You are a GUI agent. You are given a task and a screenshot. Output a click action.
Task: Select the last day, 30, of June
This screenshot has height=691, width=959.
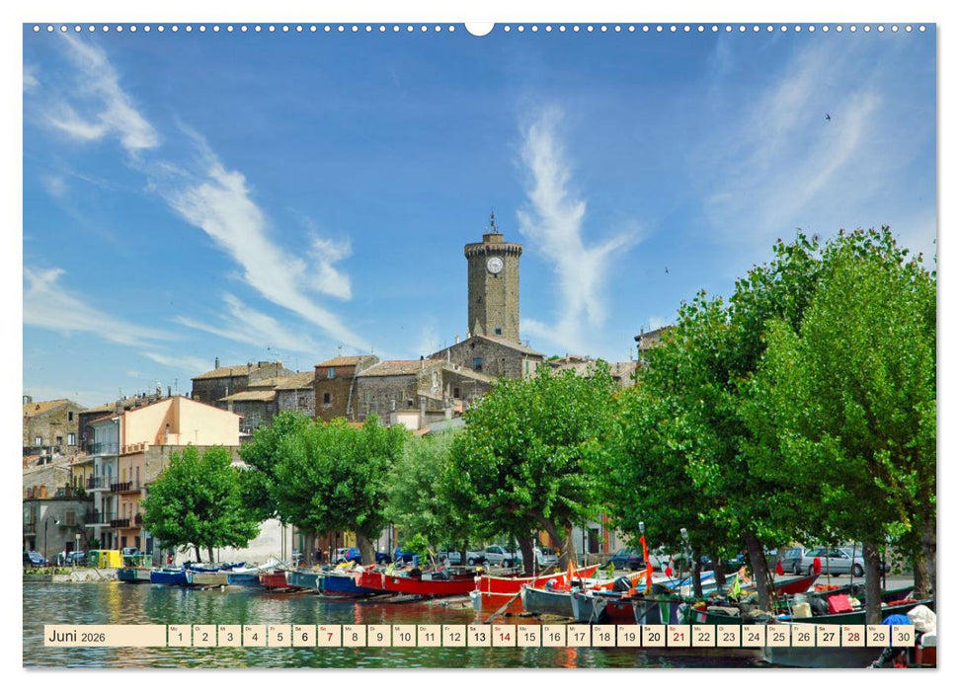[902, 638]
